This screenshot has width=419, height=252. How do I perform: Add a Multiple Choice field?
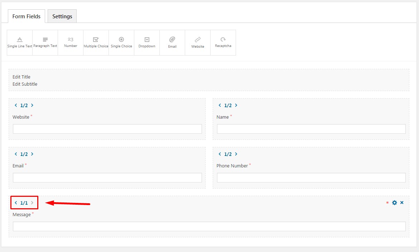[96, 43]
